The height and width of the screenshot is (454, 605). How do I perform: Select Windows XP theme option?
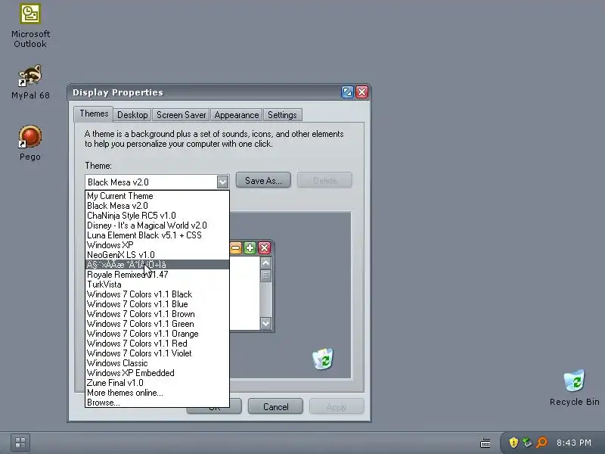pos(157,245)
